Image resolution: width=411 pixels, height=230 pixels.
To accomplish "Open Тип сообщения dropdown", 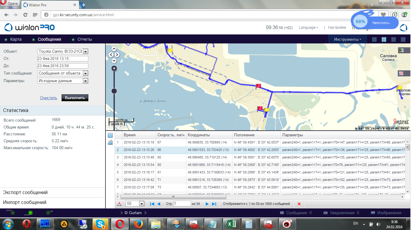I will point(85,73).
